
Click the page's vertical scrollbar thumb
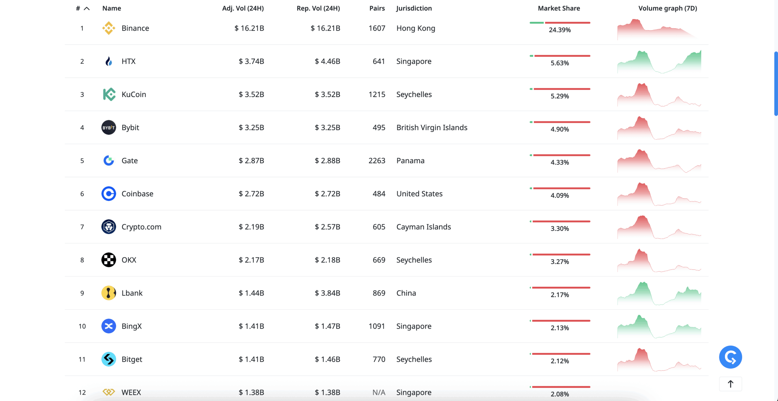point(776,84)
